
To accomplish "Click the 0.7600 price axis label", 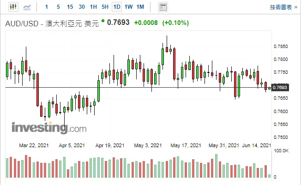I will coord(281,111).
